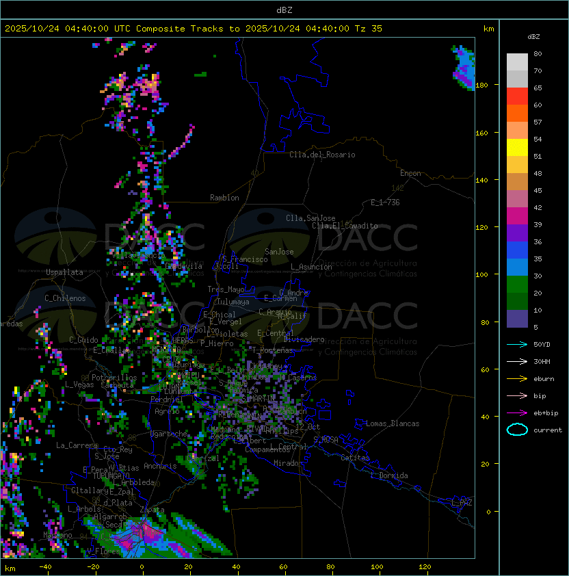The height and width of the screenshot is (576, 569).
Task: Click the Ramblon place label
Action: click(x=224, y=198)
